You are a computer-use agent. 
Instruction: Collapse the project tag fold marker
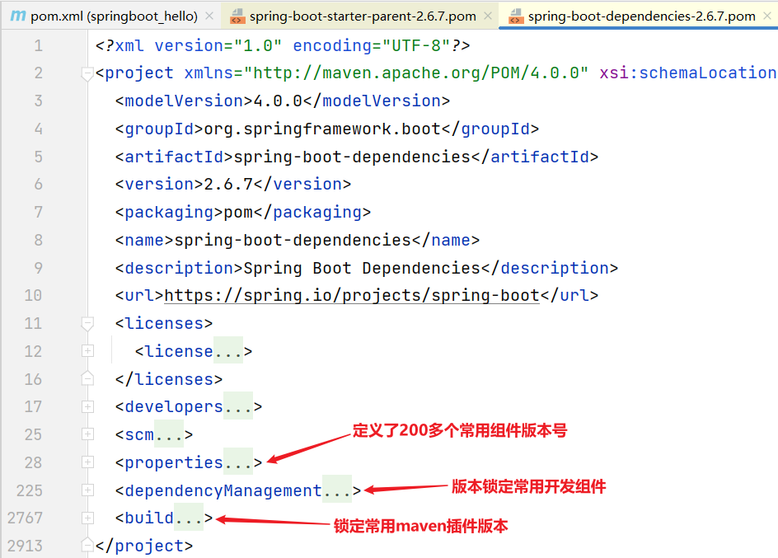pyautogui.click(x=87, y=74)
